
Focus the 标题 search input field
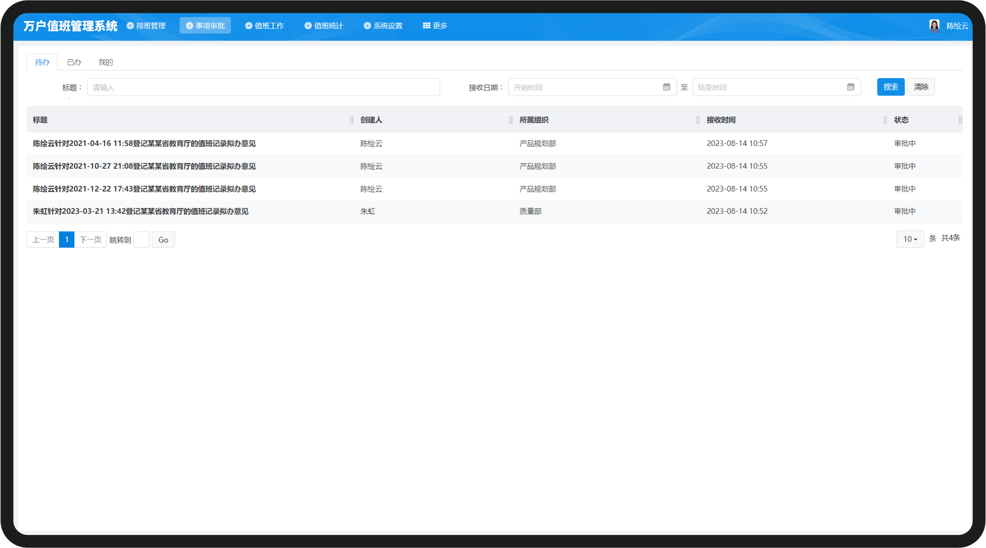click(x=263, y=87)
